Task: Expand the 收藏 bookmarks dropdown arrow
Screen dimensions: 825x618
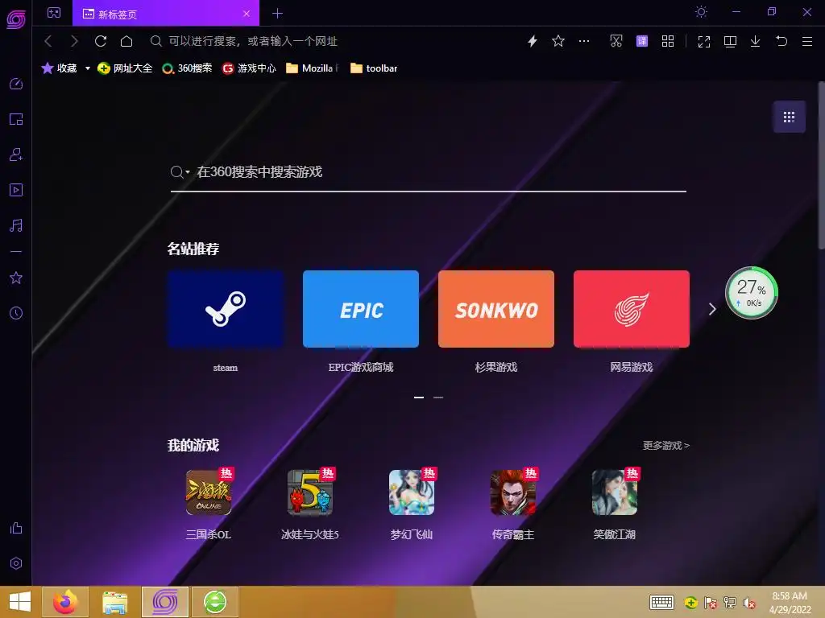Action: pos(87,68)
